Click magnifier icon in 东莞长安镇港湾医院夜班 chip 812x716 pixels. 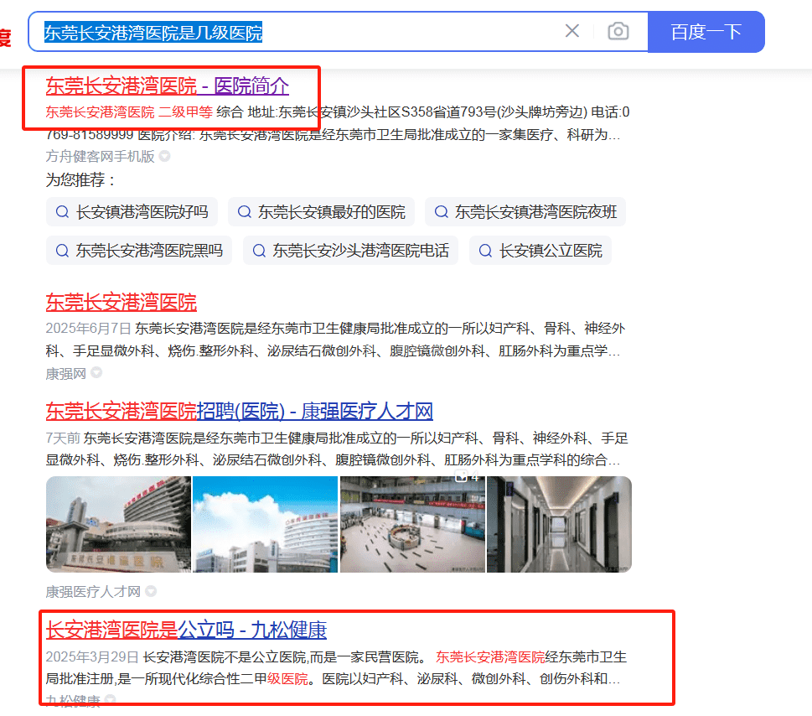coord(442,212)
